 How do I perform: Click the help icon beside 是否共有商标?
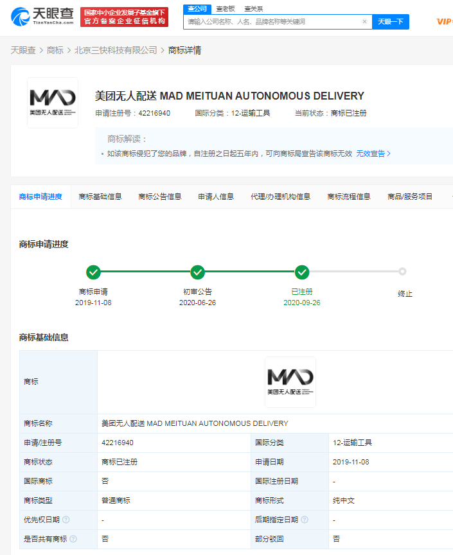(73, 539)
